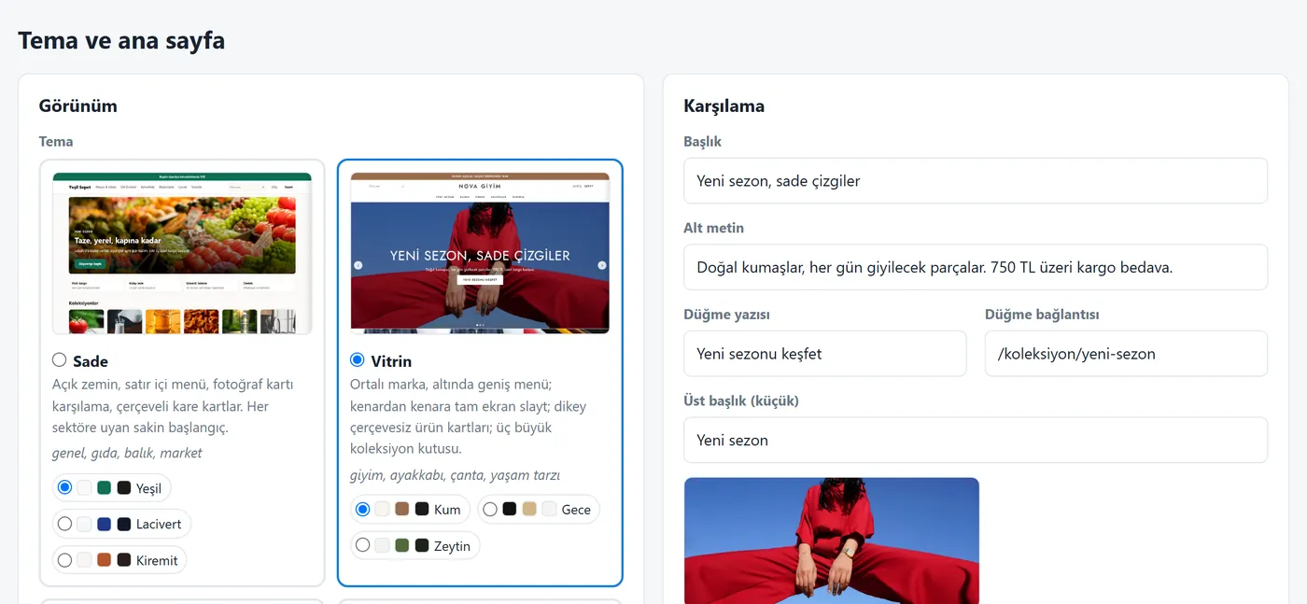Viewport: 1307px width, 604px height.
Task: Click the beige swatch in Gece palette
Action: 529,509
